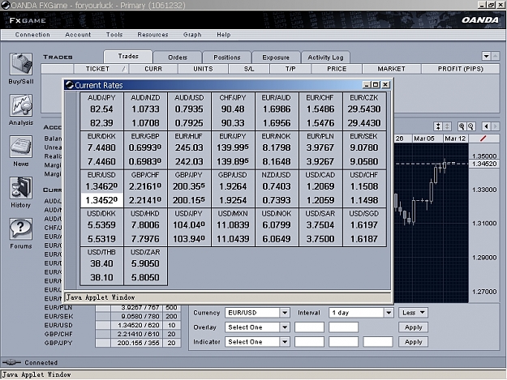Open the News sidebar icon
Viewport: 507px width, 380px height.
(x=21, y=147)
